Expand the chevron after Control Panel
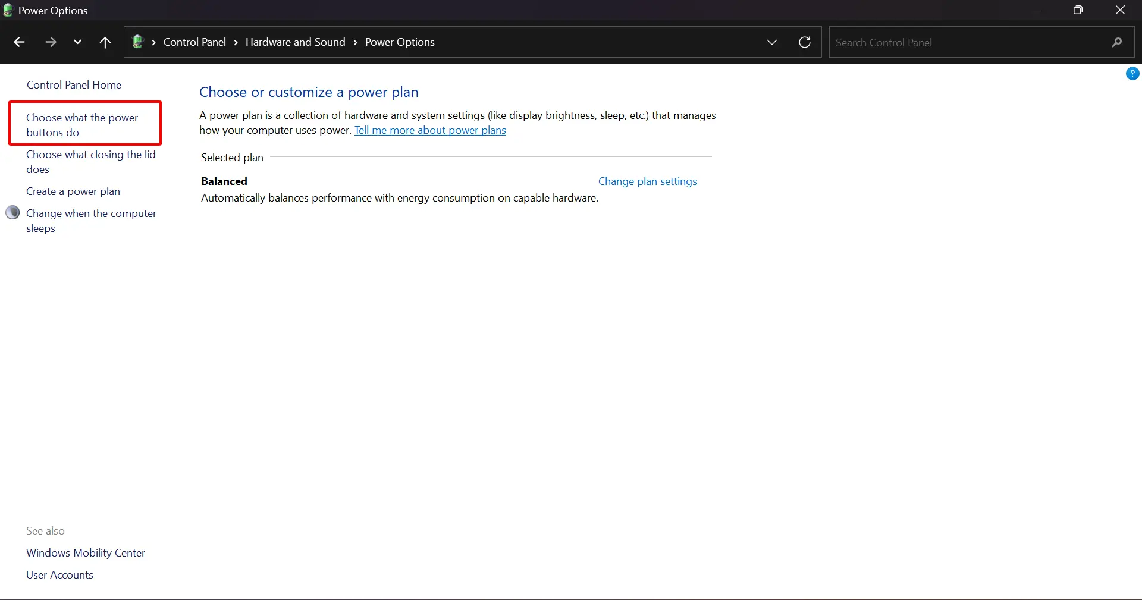This screenshot has width=1142, height=600. [x=236, y=42]
